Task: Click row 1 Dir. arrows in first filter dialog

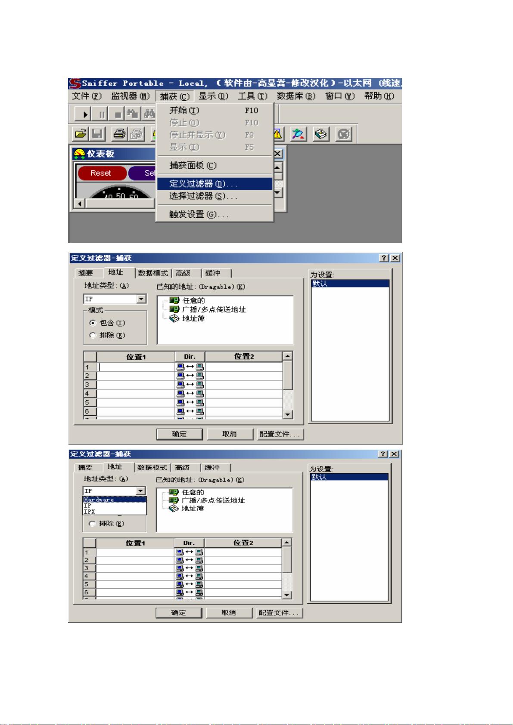Action: 190,367
